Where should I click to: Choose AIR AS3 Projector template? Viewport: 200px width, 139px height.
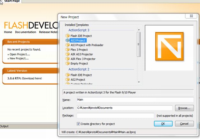[82, 54]
